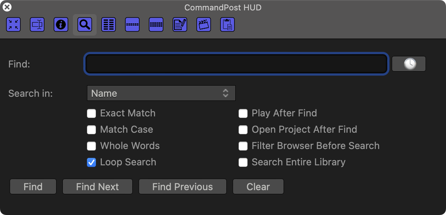Open the Notes panel with pencil icon
The width and height of the screenshot is (446, 215).
(180, 25)
